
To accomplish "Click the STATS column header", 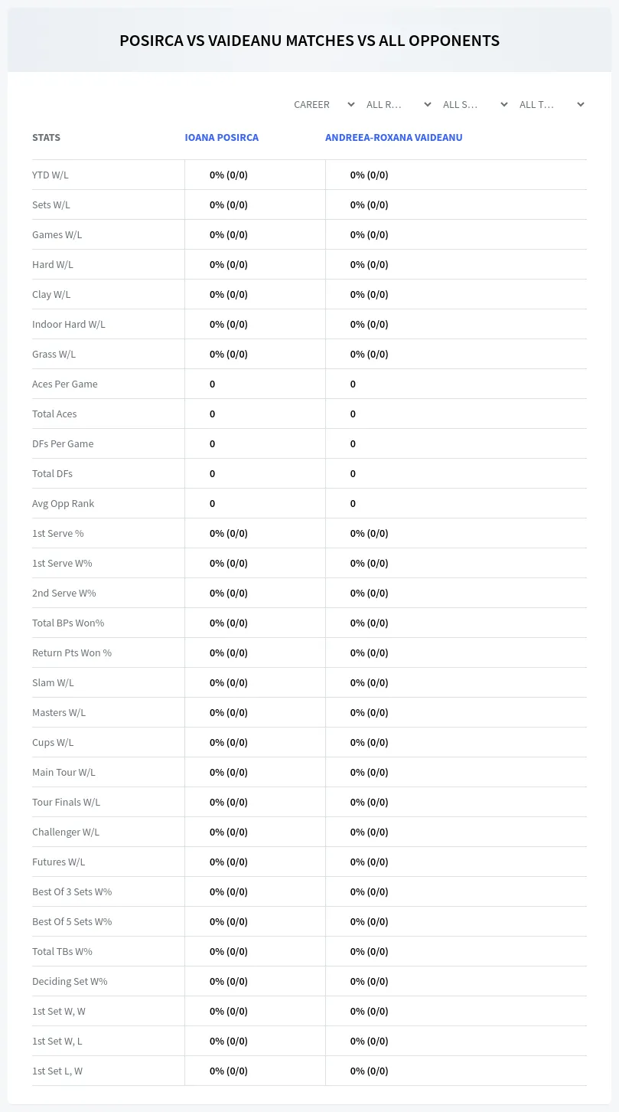I will (46, 138).
